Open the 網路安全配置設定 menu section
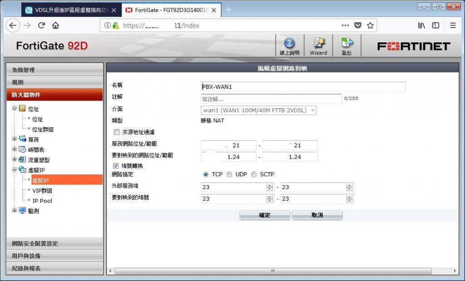Viewport: 465px width, 281px height. [55, 243]
